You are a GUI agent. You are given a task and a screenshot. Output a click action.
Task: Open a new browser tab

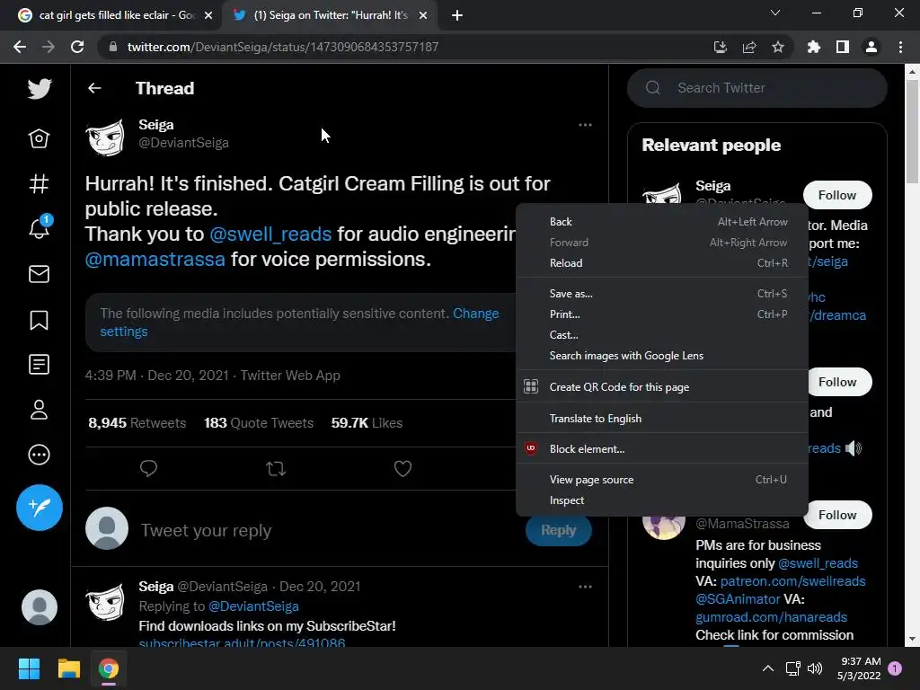[x=457, y=15]
